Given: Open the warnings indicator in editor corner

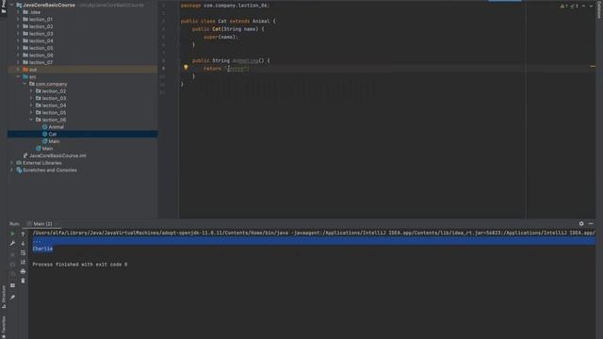Looking at the screenshot, I should (563, 6).
